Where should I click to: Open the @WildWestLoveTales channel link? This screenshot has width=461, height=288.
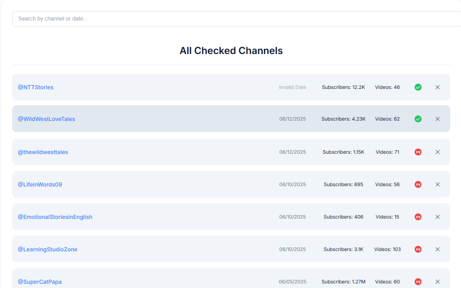click(46, 119)
